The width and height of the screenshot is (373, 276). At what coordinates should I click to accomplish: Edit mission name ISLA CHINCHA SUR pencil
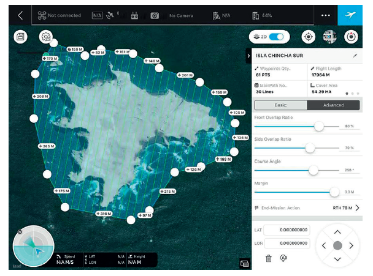point(355,55)
